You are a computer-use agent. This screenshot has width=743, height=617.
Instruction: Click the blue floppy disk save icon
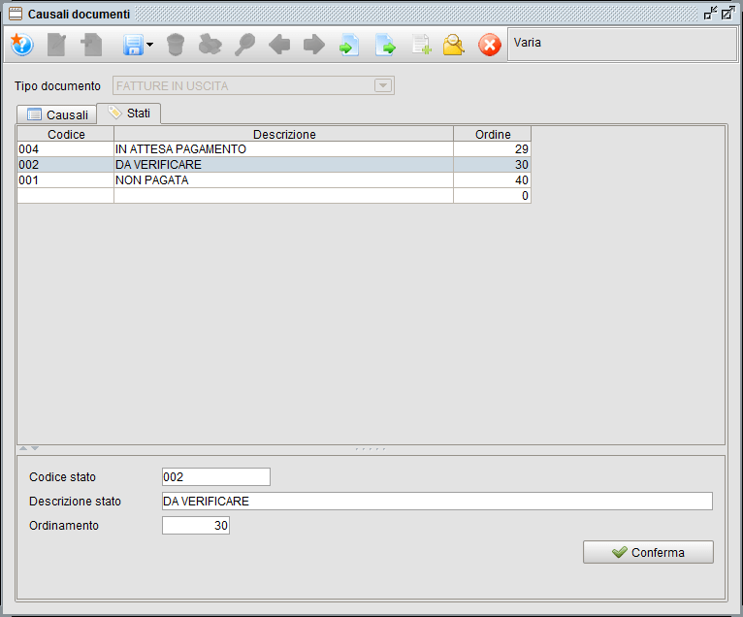point(132,45)
